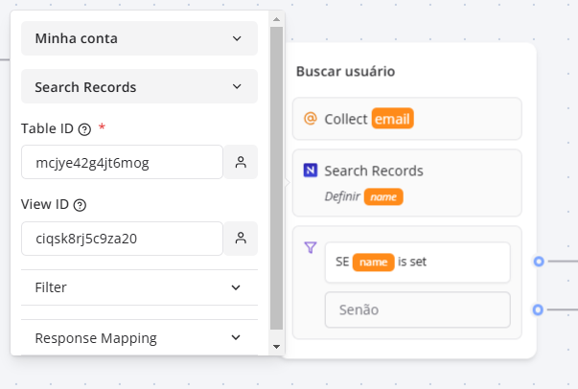Click the scrollbar down arrow

276,346
